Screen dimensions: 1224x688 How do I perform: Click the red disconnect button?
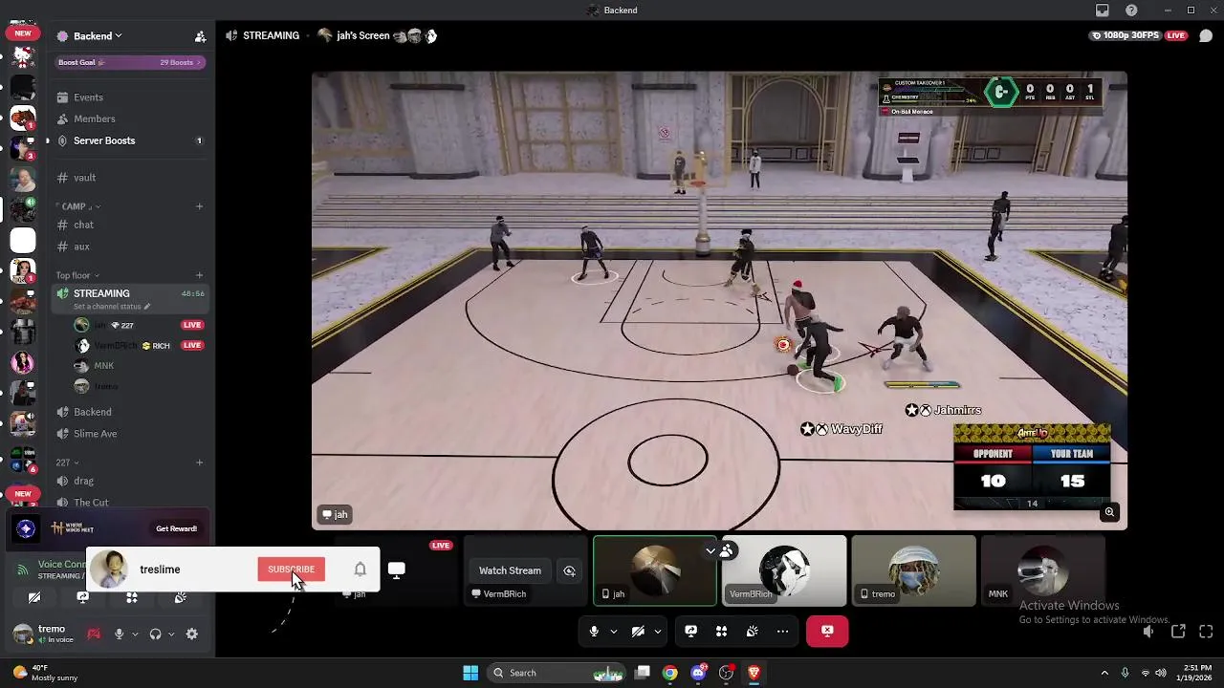[827, 631]
